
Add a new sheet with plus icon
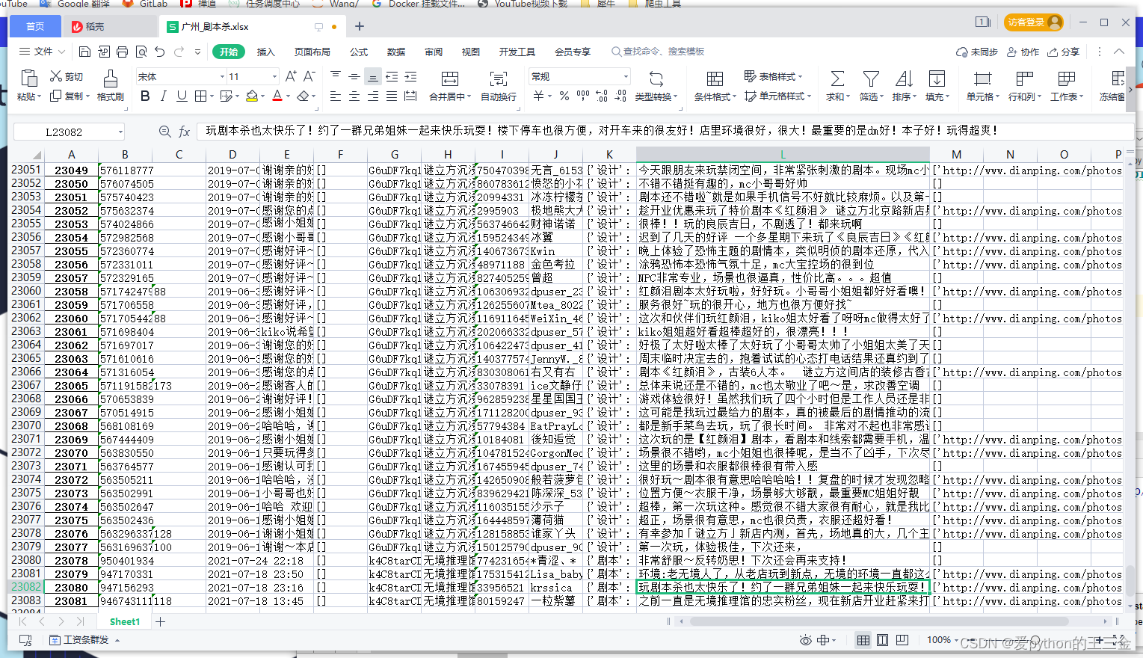pyautogui.click(x=160, y=621)
